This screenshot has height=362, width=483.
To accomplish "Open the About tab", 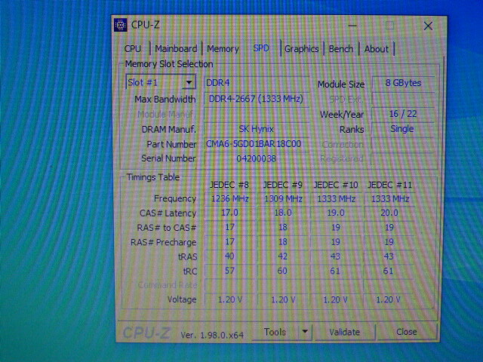I will pos(376,48).
